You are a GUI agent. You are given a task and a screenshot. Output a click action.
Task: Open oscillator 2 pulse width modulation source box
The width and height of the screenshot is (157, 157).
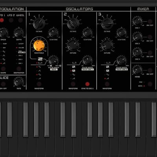click(x=88, y=69)
